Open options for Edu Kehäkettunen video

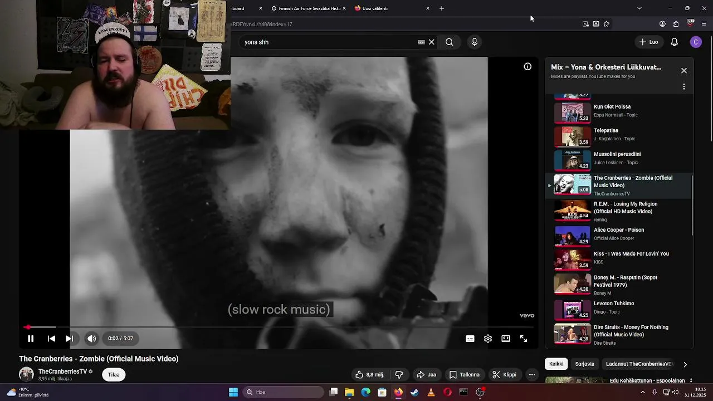click(691, 381)
